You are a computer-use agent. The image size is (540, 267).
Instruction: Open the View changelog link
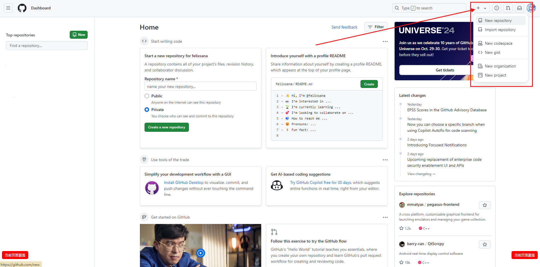coord(421,174)
